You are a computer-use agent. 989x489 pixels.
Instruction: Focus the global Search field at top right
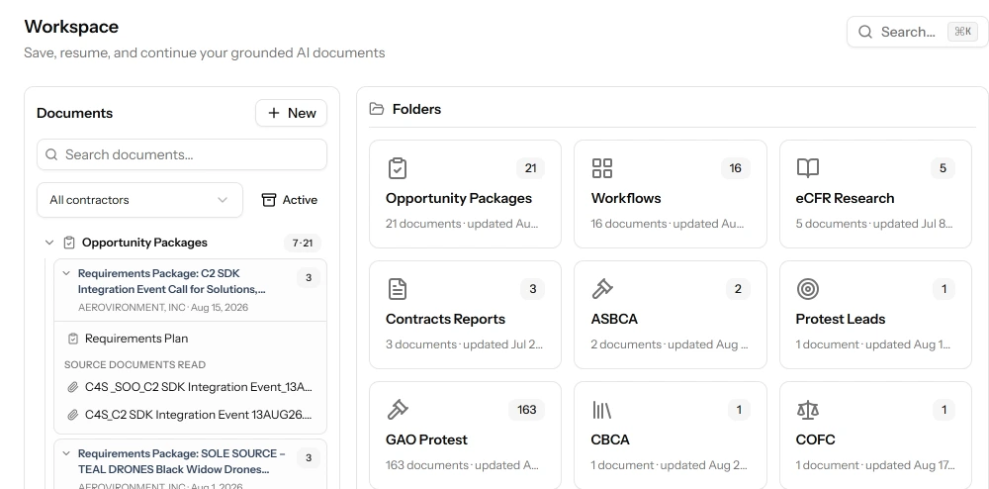918,33
